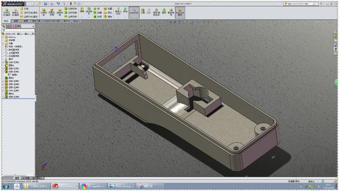This screenshot has width=339, height=191.
Task: Click the New document icon in the title bar
Action: pyautogui.click(x=33, y=4)
